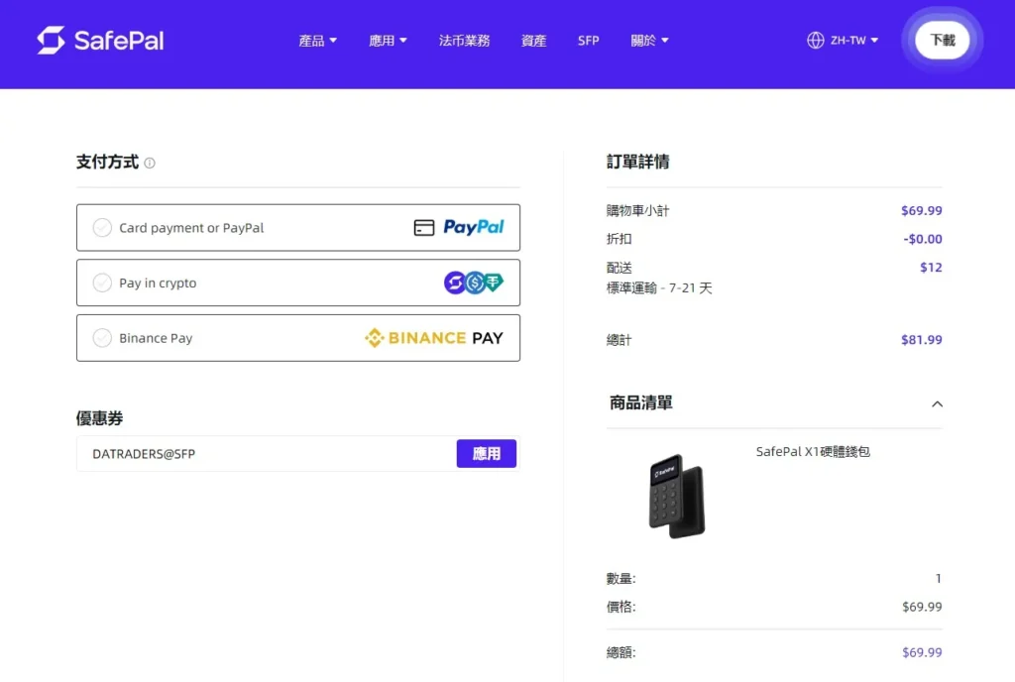The image size is (1015, 682).
Task: Click the 總額: label
Action: 620,652
